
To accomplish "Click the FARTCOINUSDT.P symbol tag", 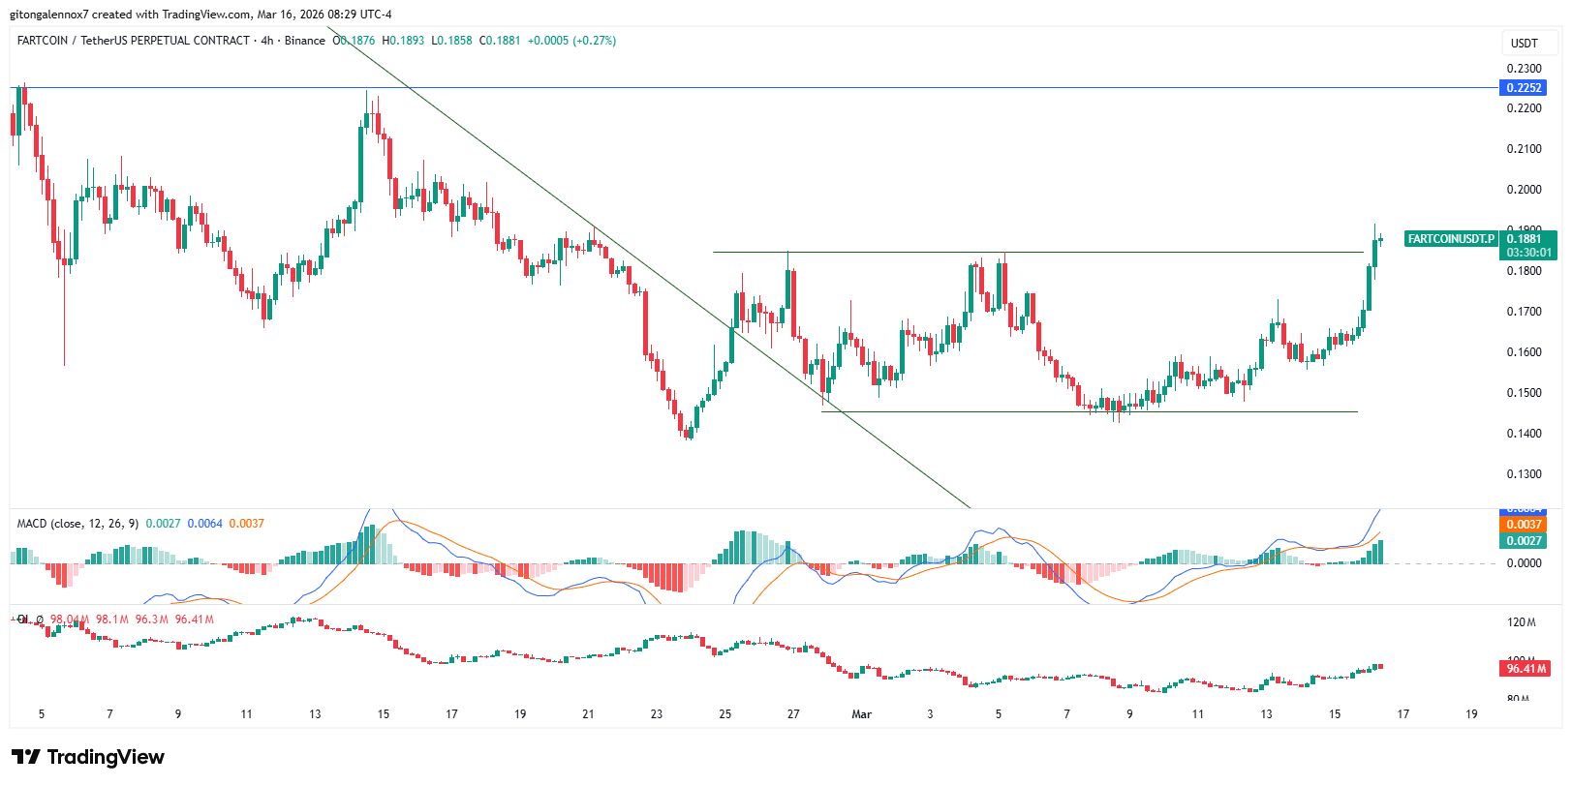I will 1450,239.
